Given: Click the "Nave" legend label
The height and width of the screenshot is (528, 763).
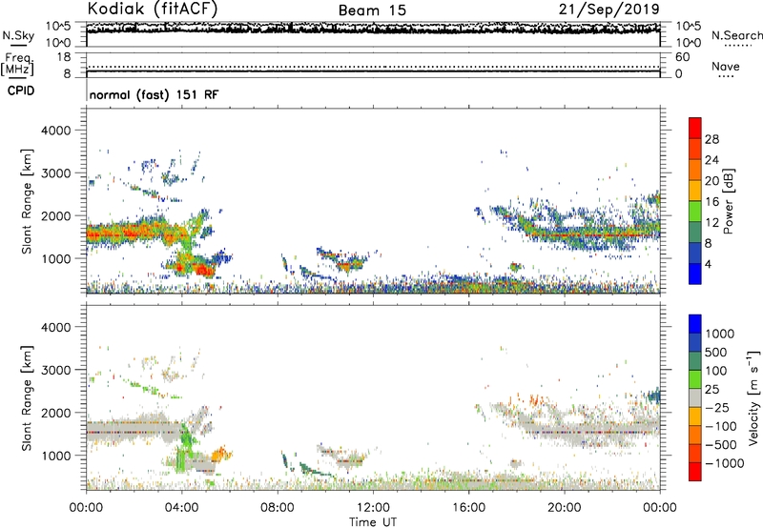Looking at the screenshot, I should tap(725, 66).
